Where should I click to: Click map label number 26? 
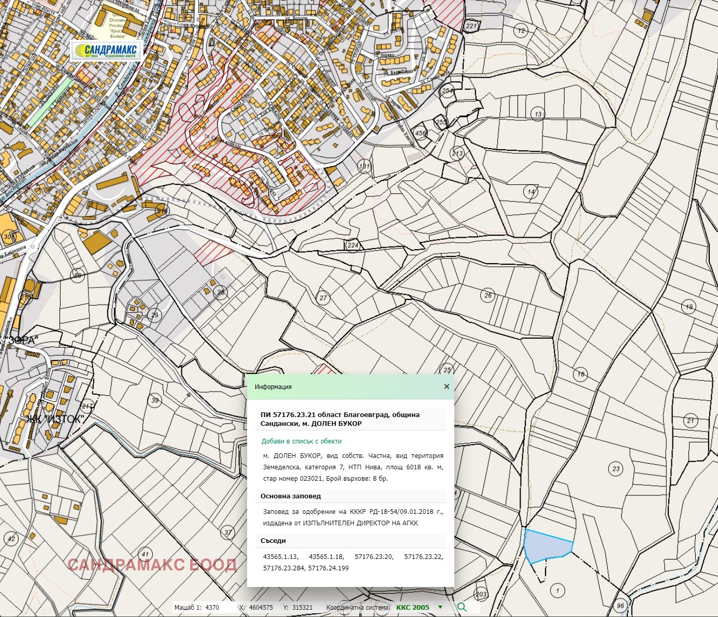(x=488, y=295)
